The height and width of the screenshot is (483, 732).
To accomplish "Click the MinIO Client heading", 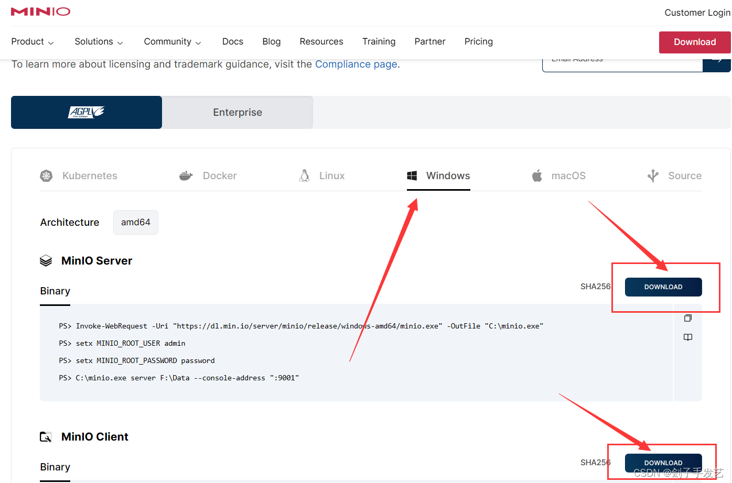I will point(95,437).
